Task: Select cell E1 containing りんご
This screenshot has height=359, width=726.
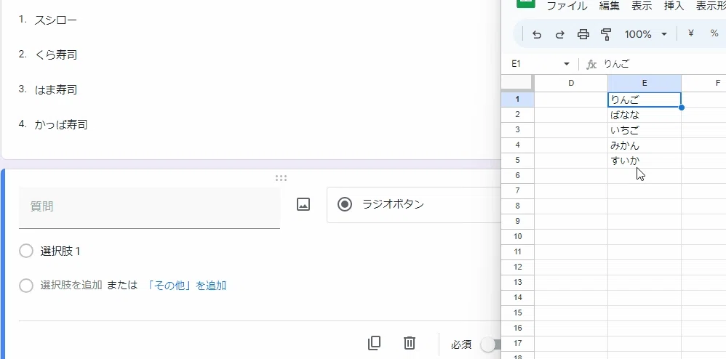Action: 644,100
